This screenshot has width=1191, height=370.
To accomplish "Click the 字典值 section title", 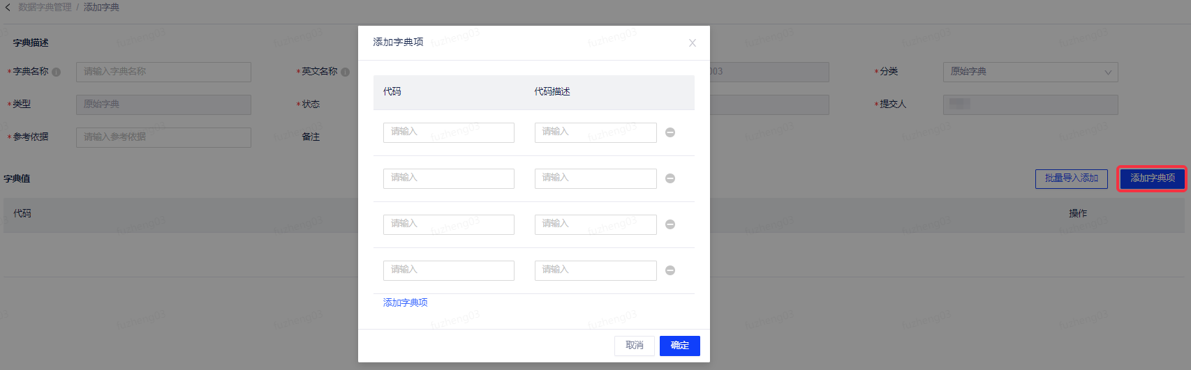I will [x=17, y=179].
